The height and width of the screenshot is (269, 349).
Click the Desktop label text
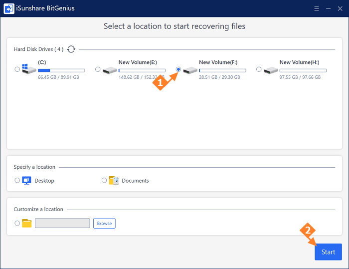tap(44, 181)
